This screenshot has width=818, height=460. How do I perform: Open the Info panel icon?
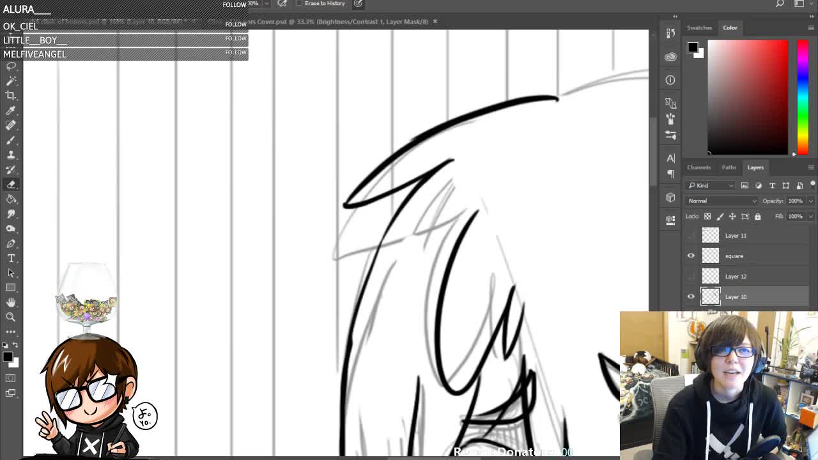coord(670,80)
